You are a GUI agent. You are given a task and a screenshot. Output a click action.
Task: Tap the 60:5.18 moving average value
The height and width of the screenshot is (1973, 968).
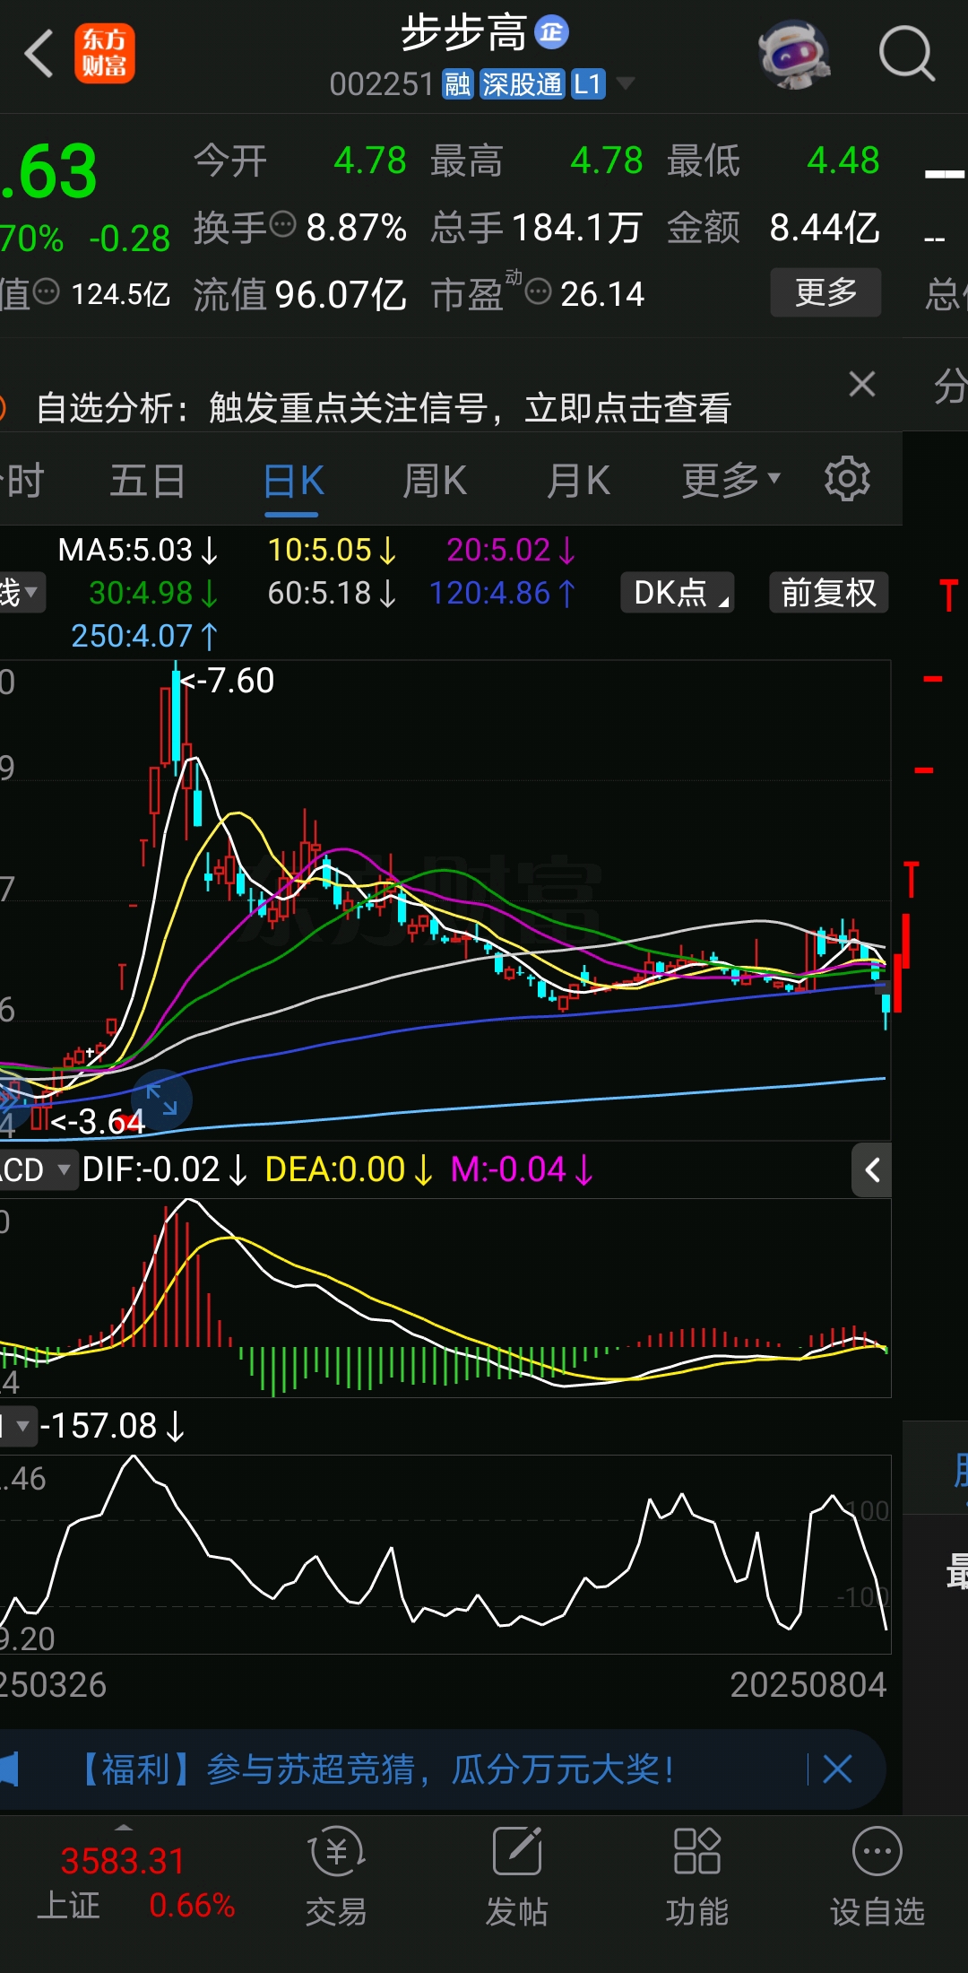(x=333, y=593)
